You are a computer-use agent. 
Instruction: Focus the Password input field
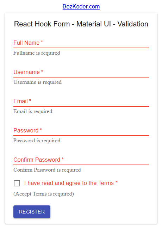(81, 131)
